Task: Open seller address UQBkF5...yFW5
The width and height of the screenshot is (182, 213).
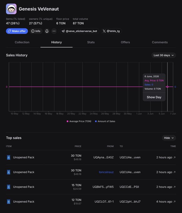Action: (x=103, y=187)
